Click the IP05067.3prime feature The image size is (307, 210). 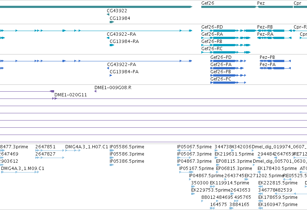(184, 158)
